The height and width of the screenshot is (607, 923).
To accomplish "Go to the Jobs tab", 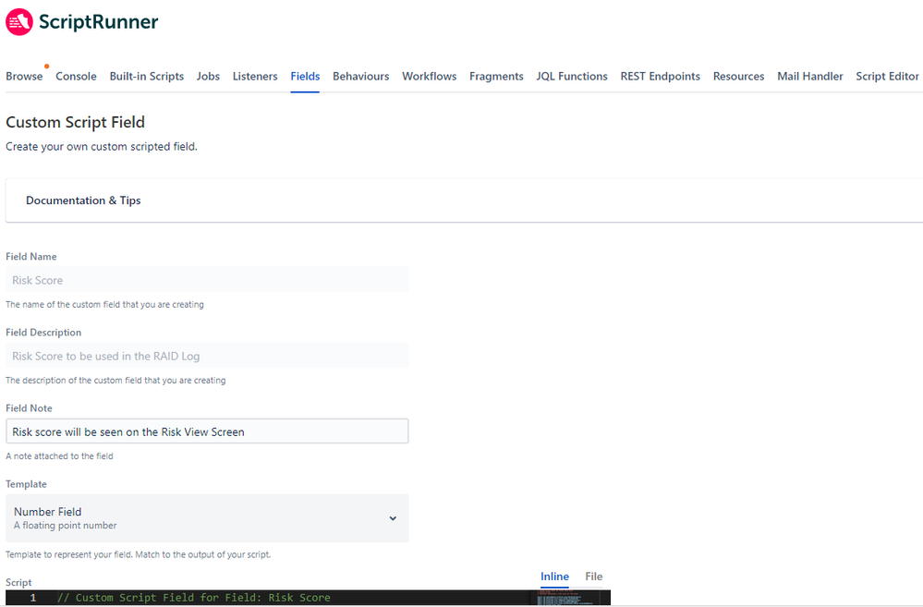I will 208,76.
